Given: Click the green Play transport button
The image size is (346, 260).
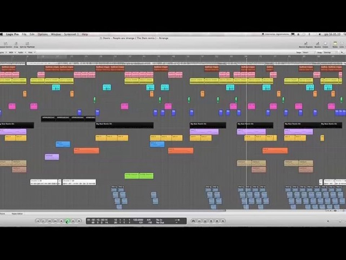Looking at the screenshot, I should (67, 221).
